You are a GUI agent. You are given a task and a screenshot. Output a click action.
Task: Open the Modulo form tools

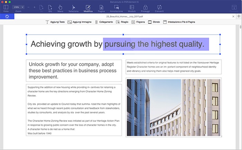[132, 9]
